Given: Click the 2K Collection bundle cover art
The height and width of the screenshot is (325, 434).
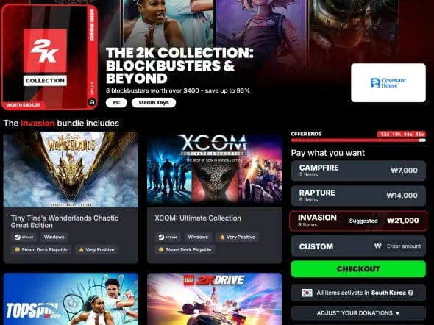Looking at the screenshot, I should coord(49,57).
